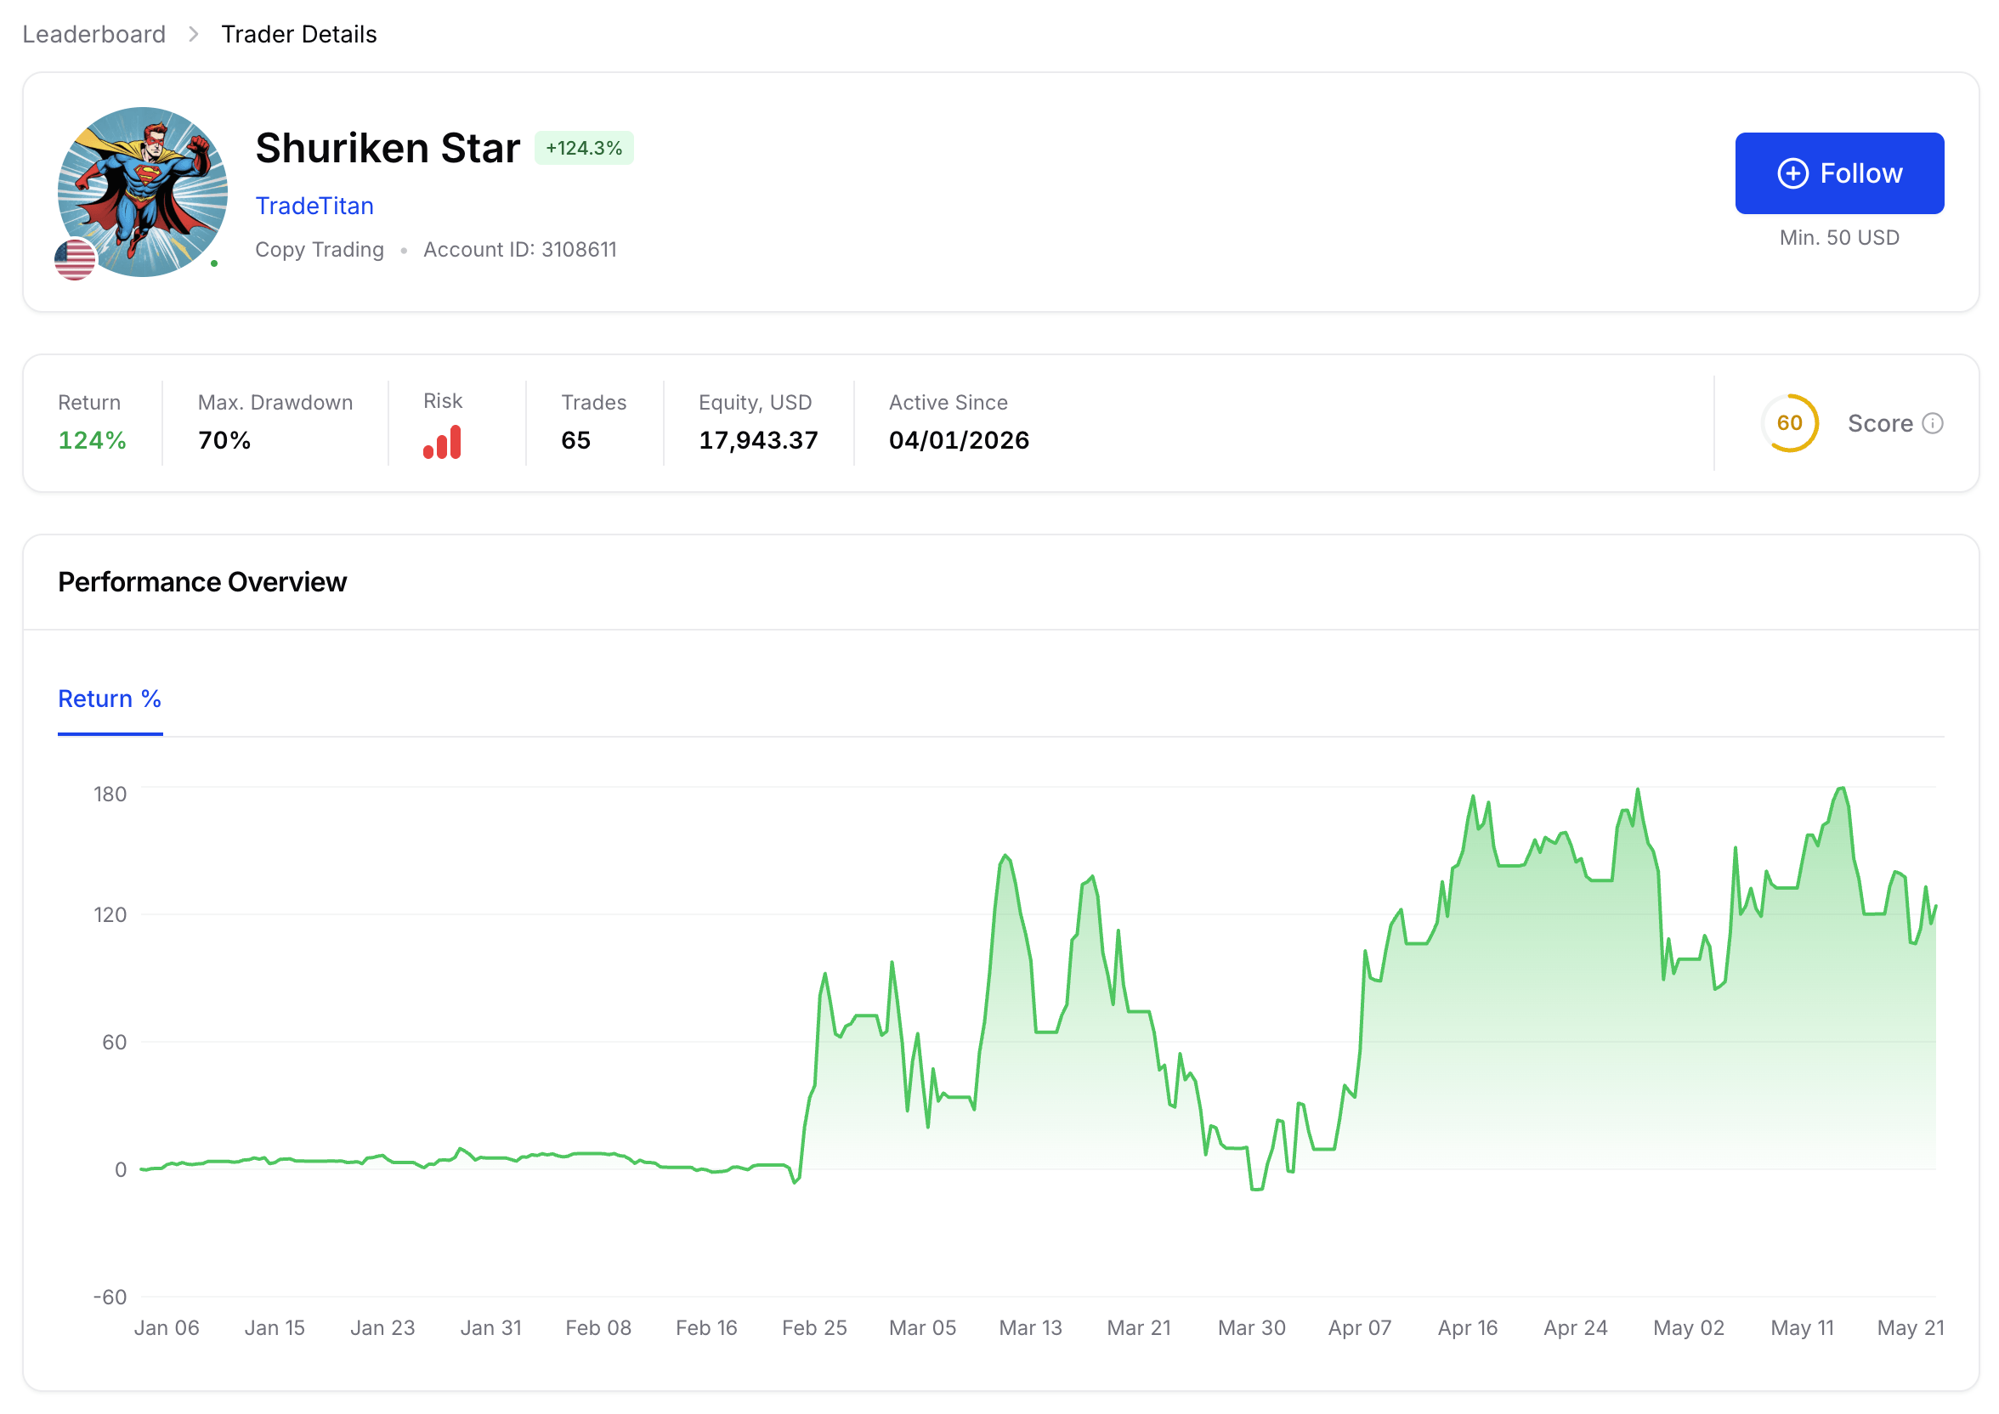Click the May 21 x-axis label
Viewport: 1999px width, 1414px height.
coord(1911,1328)
